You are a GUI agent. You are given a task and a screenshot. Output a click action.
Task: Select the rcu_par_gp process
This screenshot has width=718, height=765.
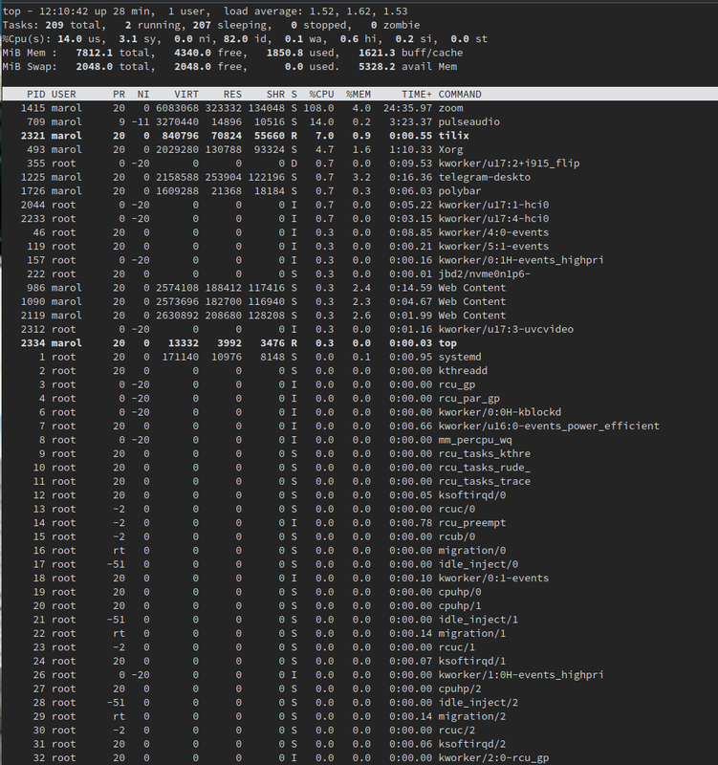(x=360, y=398)
